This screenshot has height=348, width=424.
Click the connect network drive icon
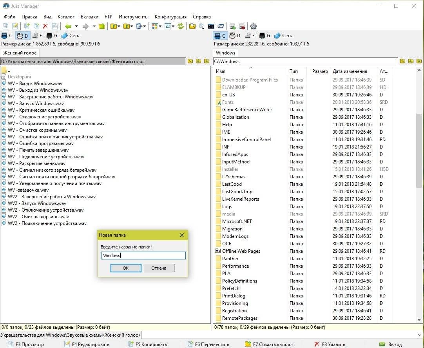(x=232, y=26)
